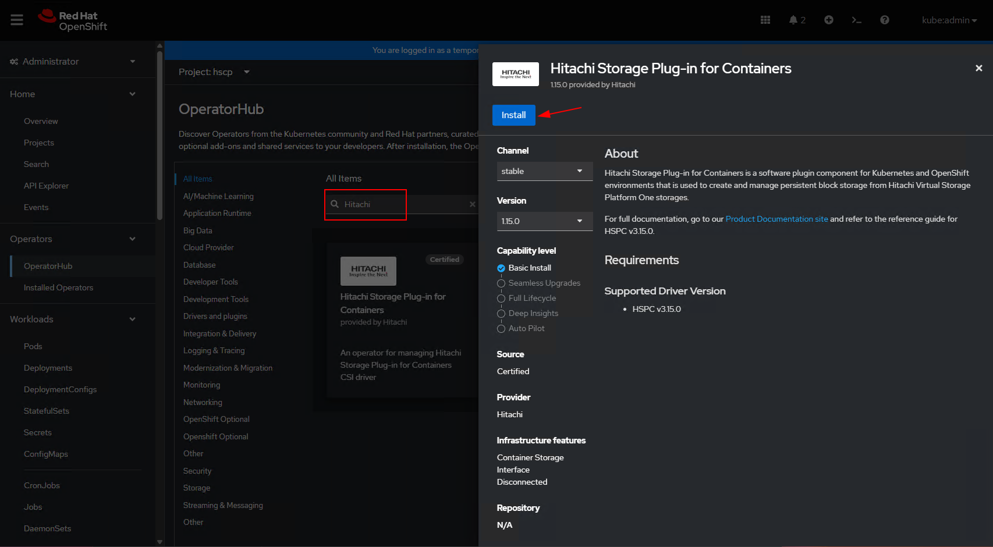Viewport: 993px width, 547px height.
Task: Filter by Developer Tools category
Action: [x=211, y=282]
